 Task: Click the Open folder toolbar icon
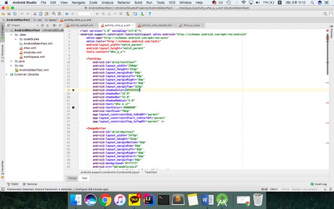click(x=3, y=14)
